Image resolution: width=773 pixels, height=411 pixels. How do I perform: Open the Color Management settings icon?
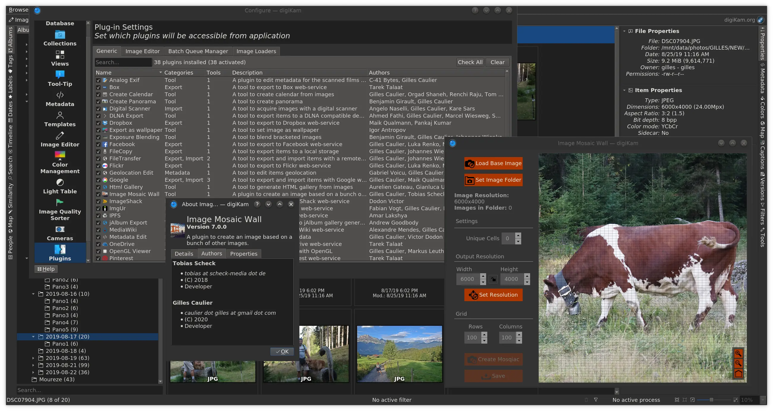60,155
